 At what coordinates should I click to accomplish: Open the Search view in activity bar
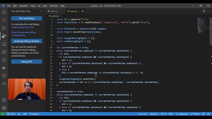[x=4, y=20]
